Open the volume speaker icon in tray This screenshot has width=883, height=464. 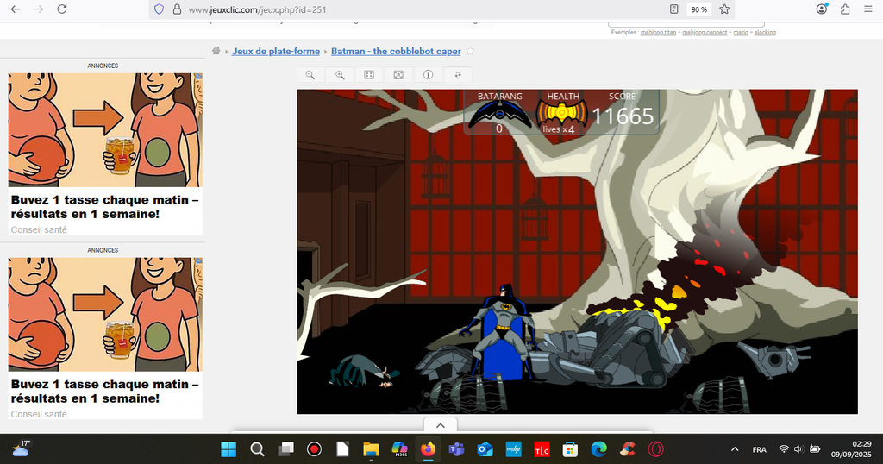tap(798, 449)
